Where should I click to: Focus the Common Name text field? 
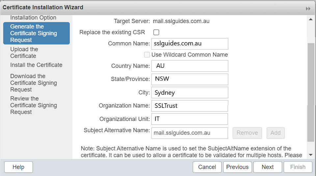coord(190,43)
